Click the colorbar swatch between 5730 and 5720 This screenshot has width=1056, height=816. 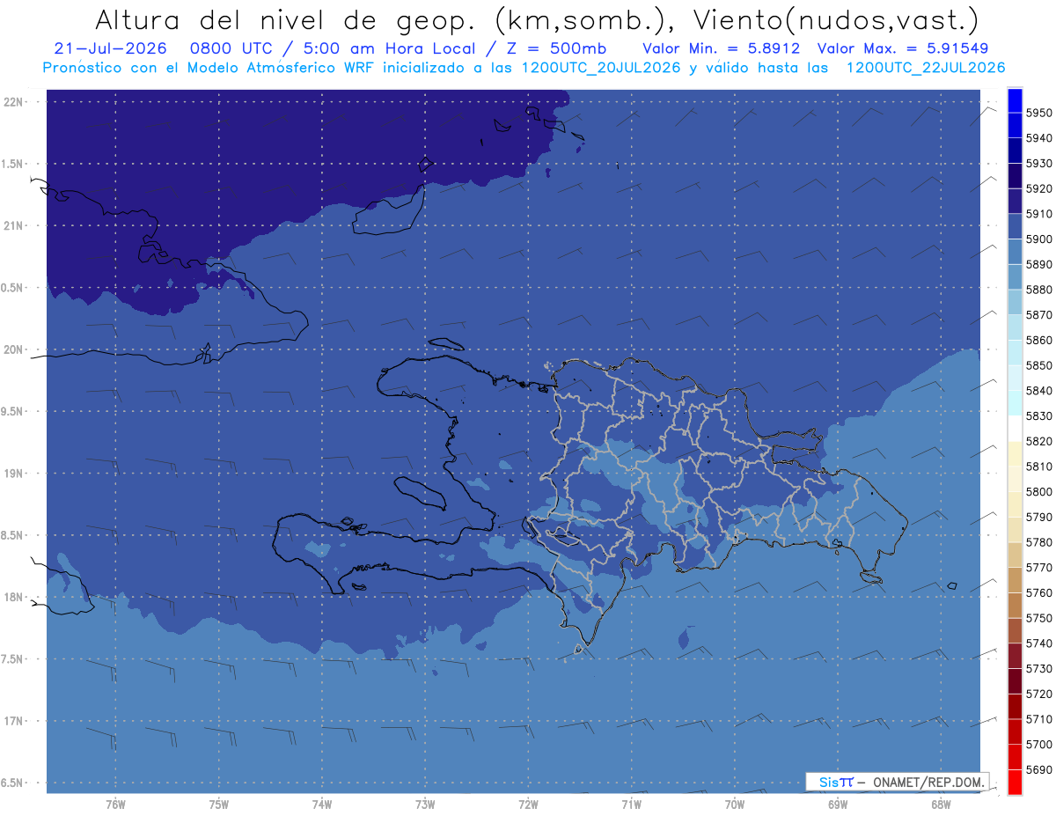1014,680
